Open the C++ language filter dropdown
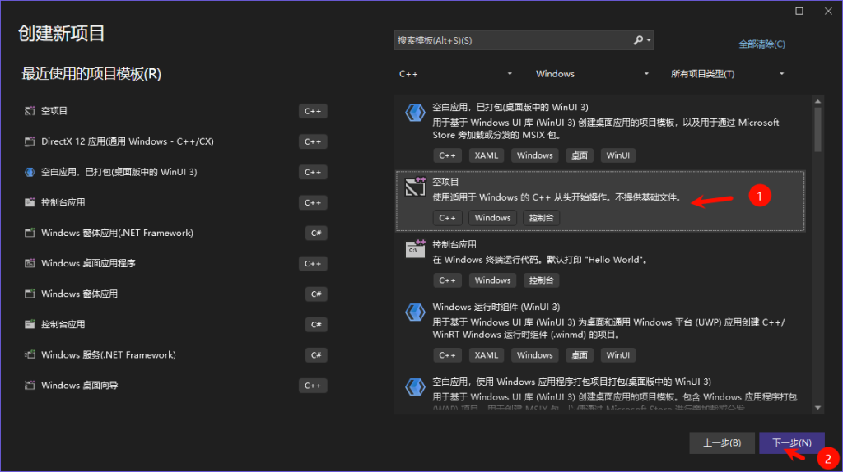Screen dimensions: 843x472 click(455, 74)
